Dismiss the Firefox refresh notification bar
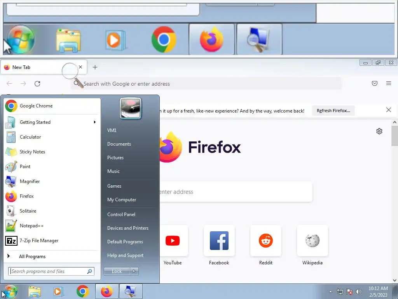The height and width of the screenshot is (299, 398). point(389,110)
